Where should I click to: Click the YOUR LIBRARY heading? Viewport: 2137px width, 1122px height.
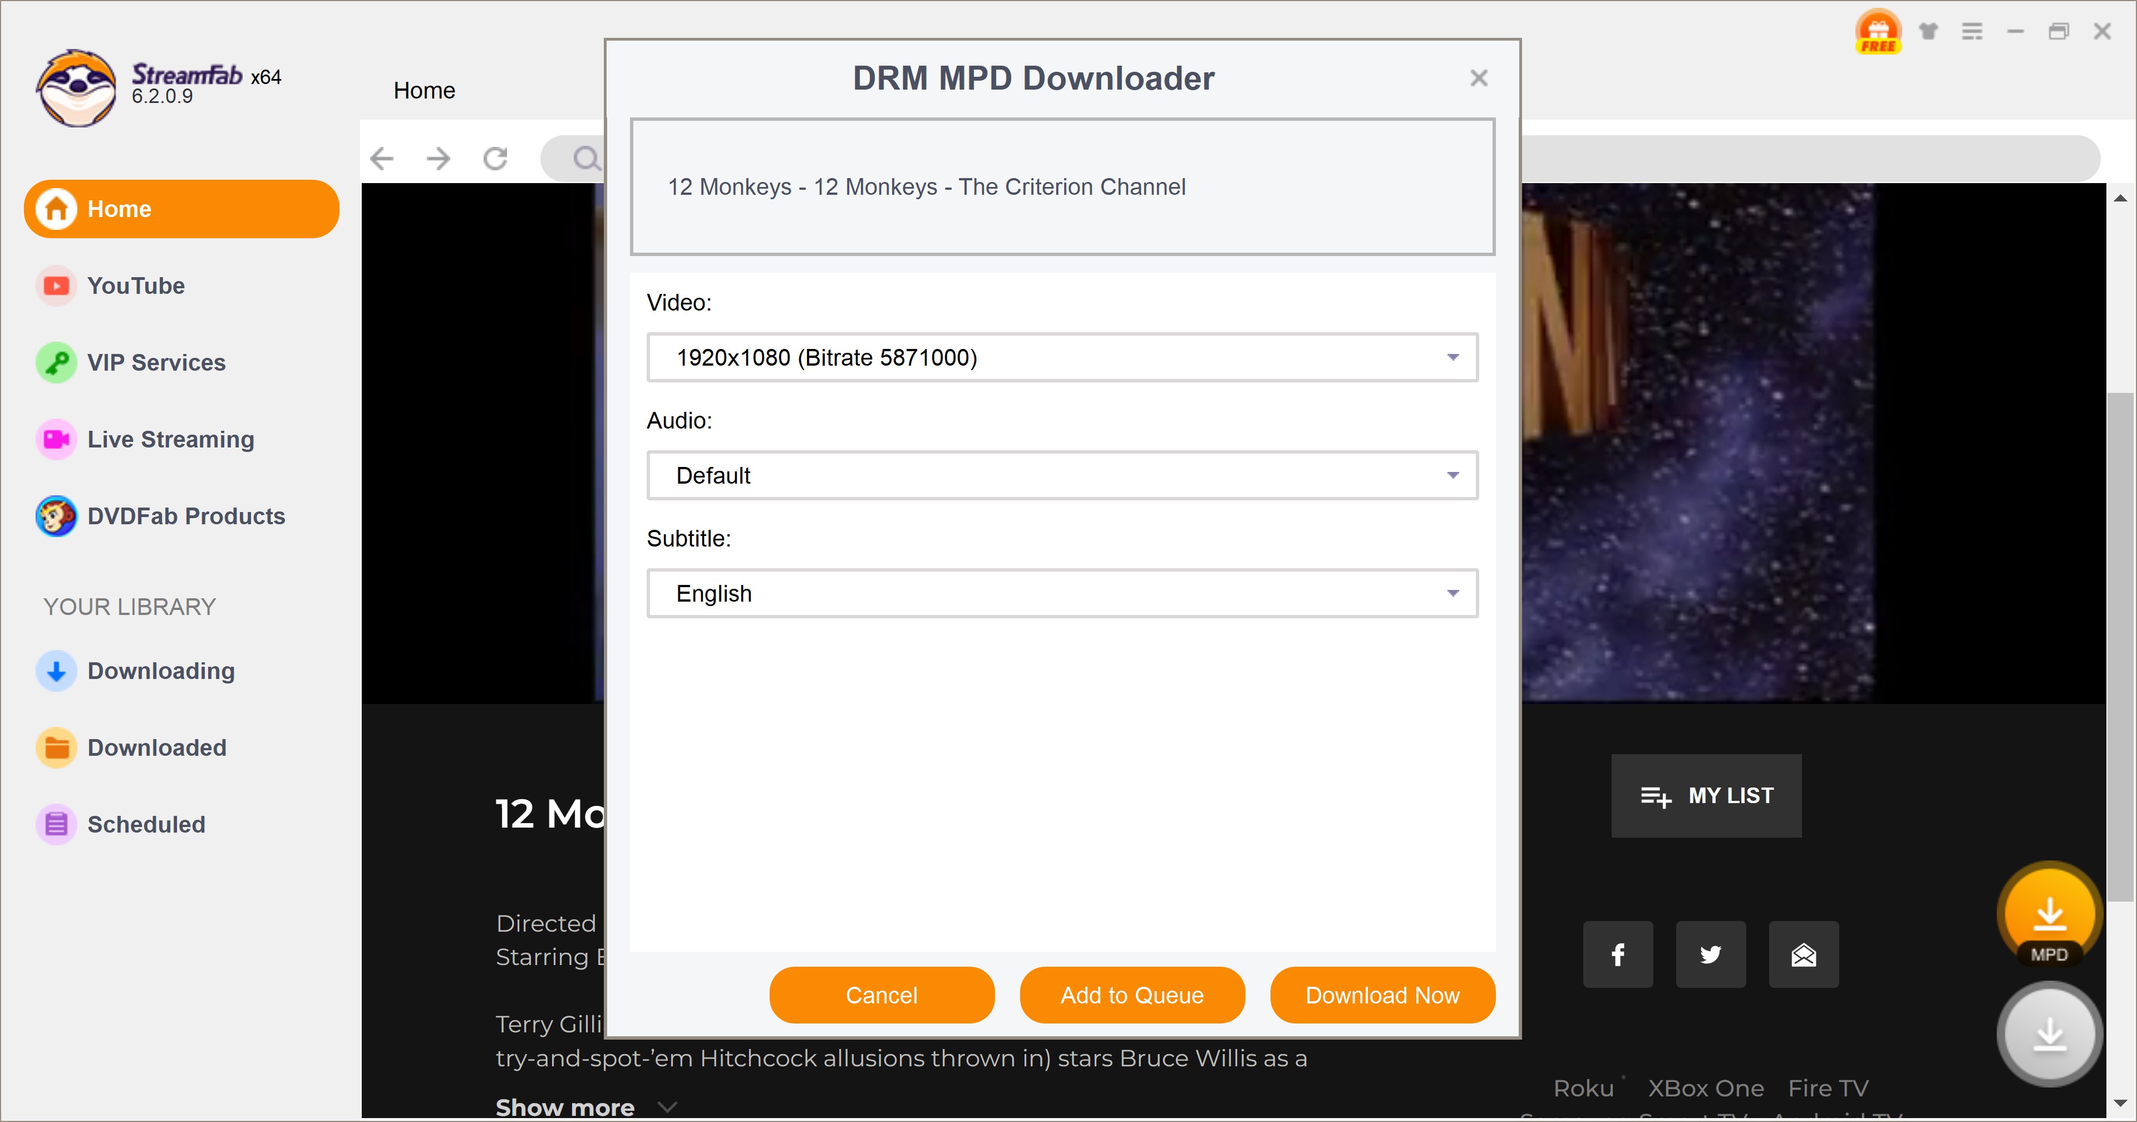[x=130, y=607]
